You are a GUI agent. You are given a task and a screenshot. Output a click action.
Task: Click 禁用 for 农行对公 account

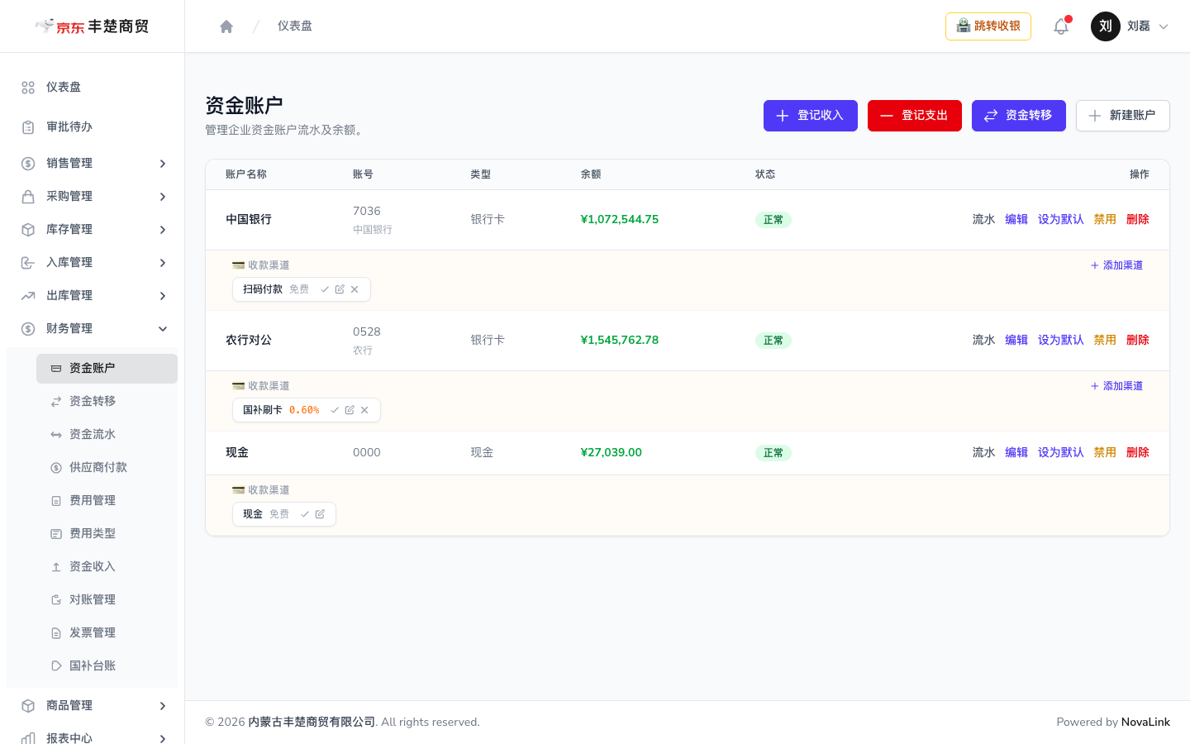(x=1105, y=341)
